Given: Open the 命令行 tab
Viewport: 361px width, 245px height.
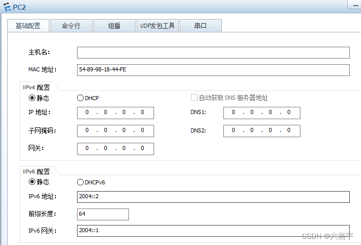Looking at the screenshot, I should [71, 26].
